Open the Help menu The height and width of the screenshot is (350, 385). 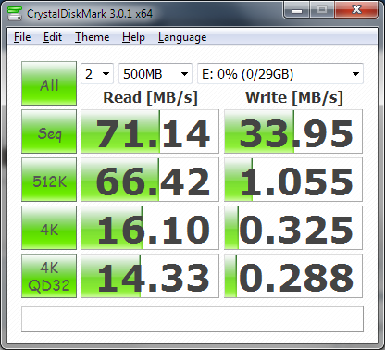133,37
